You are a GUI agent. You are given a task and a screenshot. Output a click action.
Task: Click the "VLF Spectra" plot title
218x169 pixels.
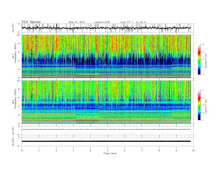pyautogui.click(x=31, y=22)
